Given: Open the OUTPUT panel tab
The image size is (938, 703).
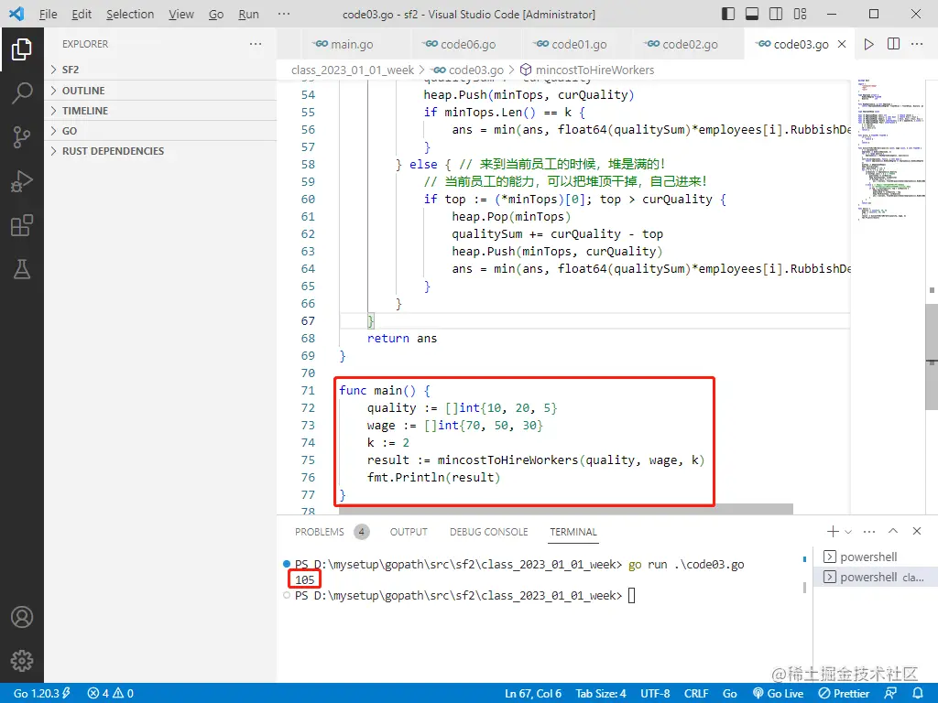Looking at the screenshot, I should pos(409,532).
